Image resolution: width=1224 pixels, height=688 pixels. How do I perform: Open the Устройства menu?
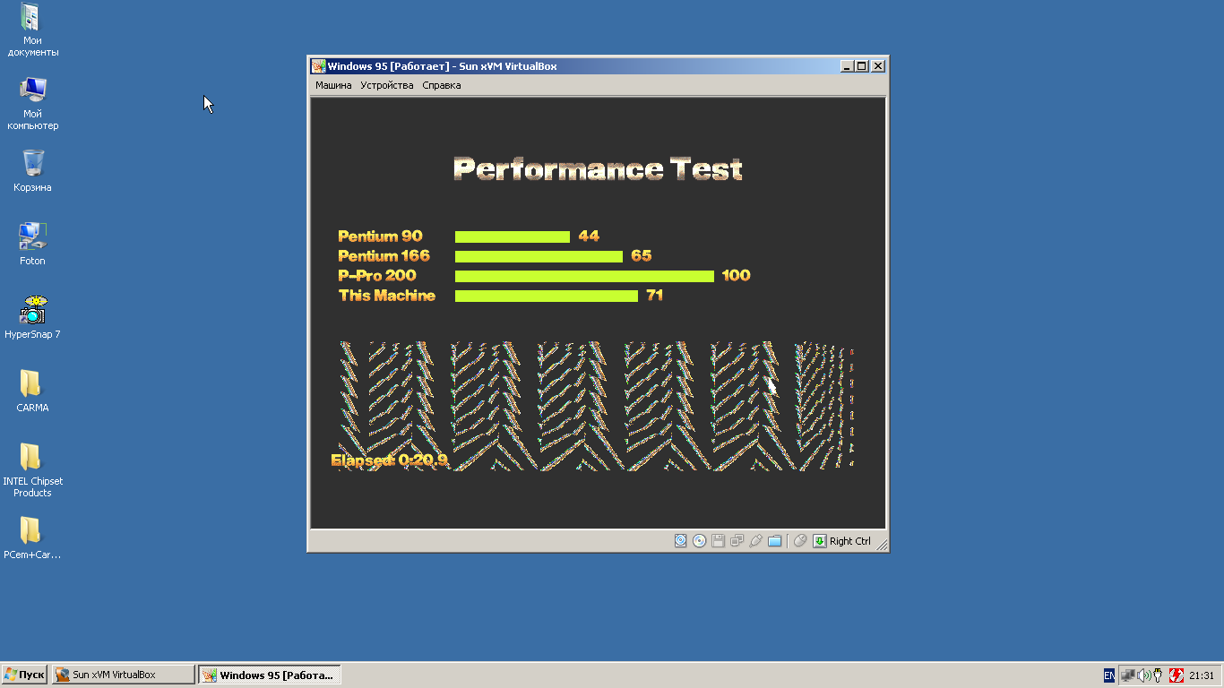pos(387,85)
